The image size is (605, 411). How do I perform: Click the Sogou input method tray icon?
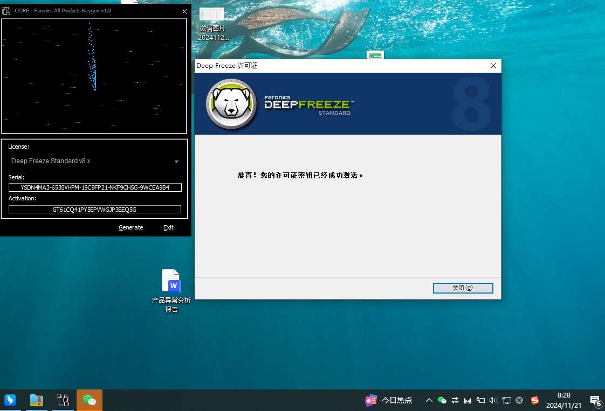(x=535, y=400)
